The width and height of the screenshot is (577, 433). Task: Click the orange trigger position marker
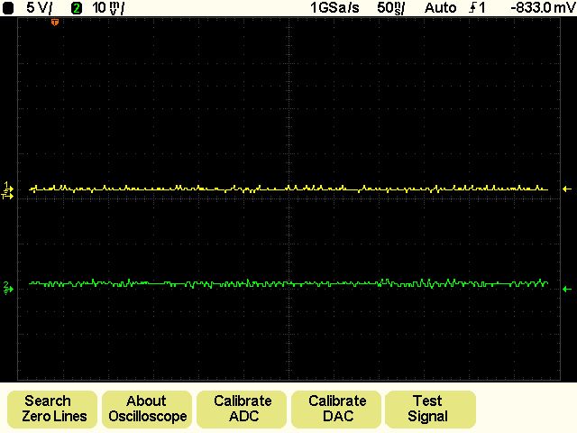click(55, 22)
